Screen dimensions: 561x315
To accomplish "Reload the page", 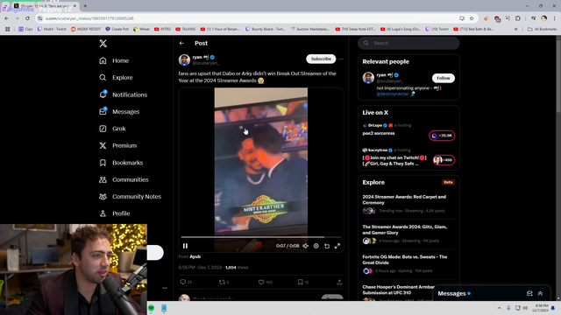I will tap(27, 18).
